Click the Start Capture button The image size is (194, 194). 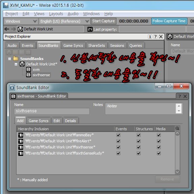click(x=103, y=21)
